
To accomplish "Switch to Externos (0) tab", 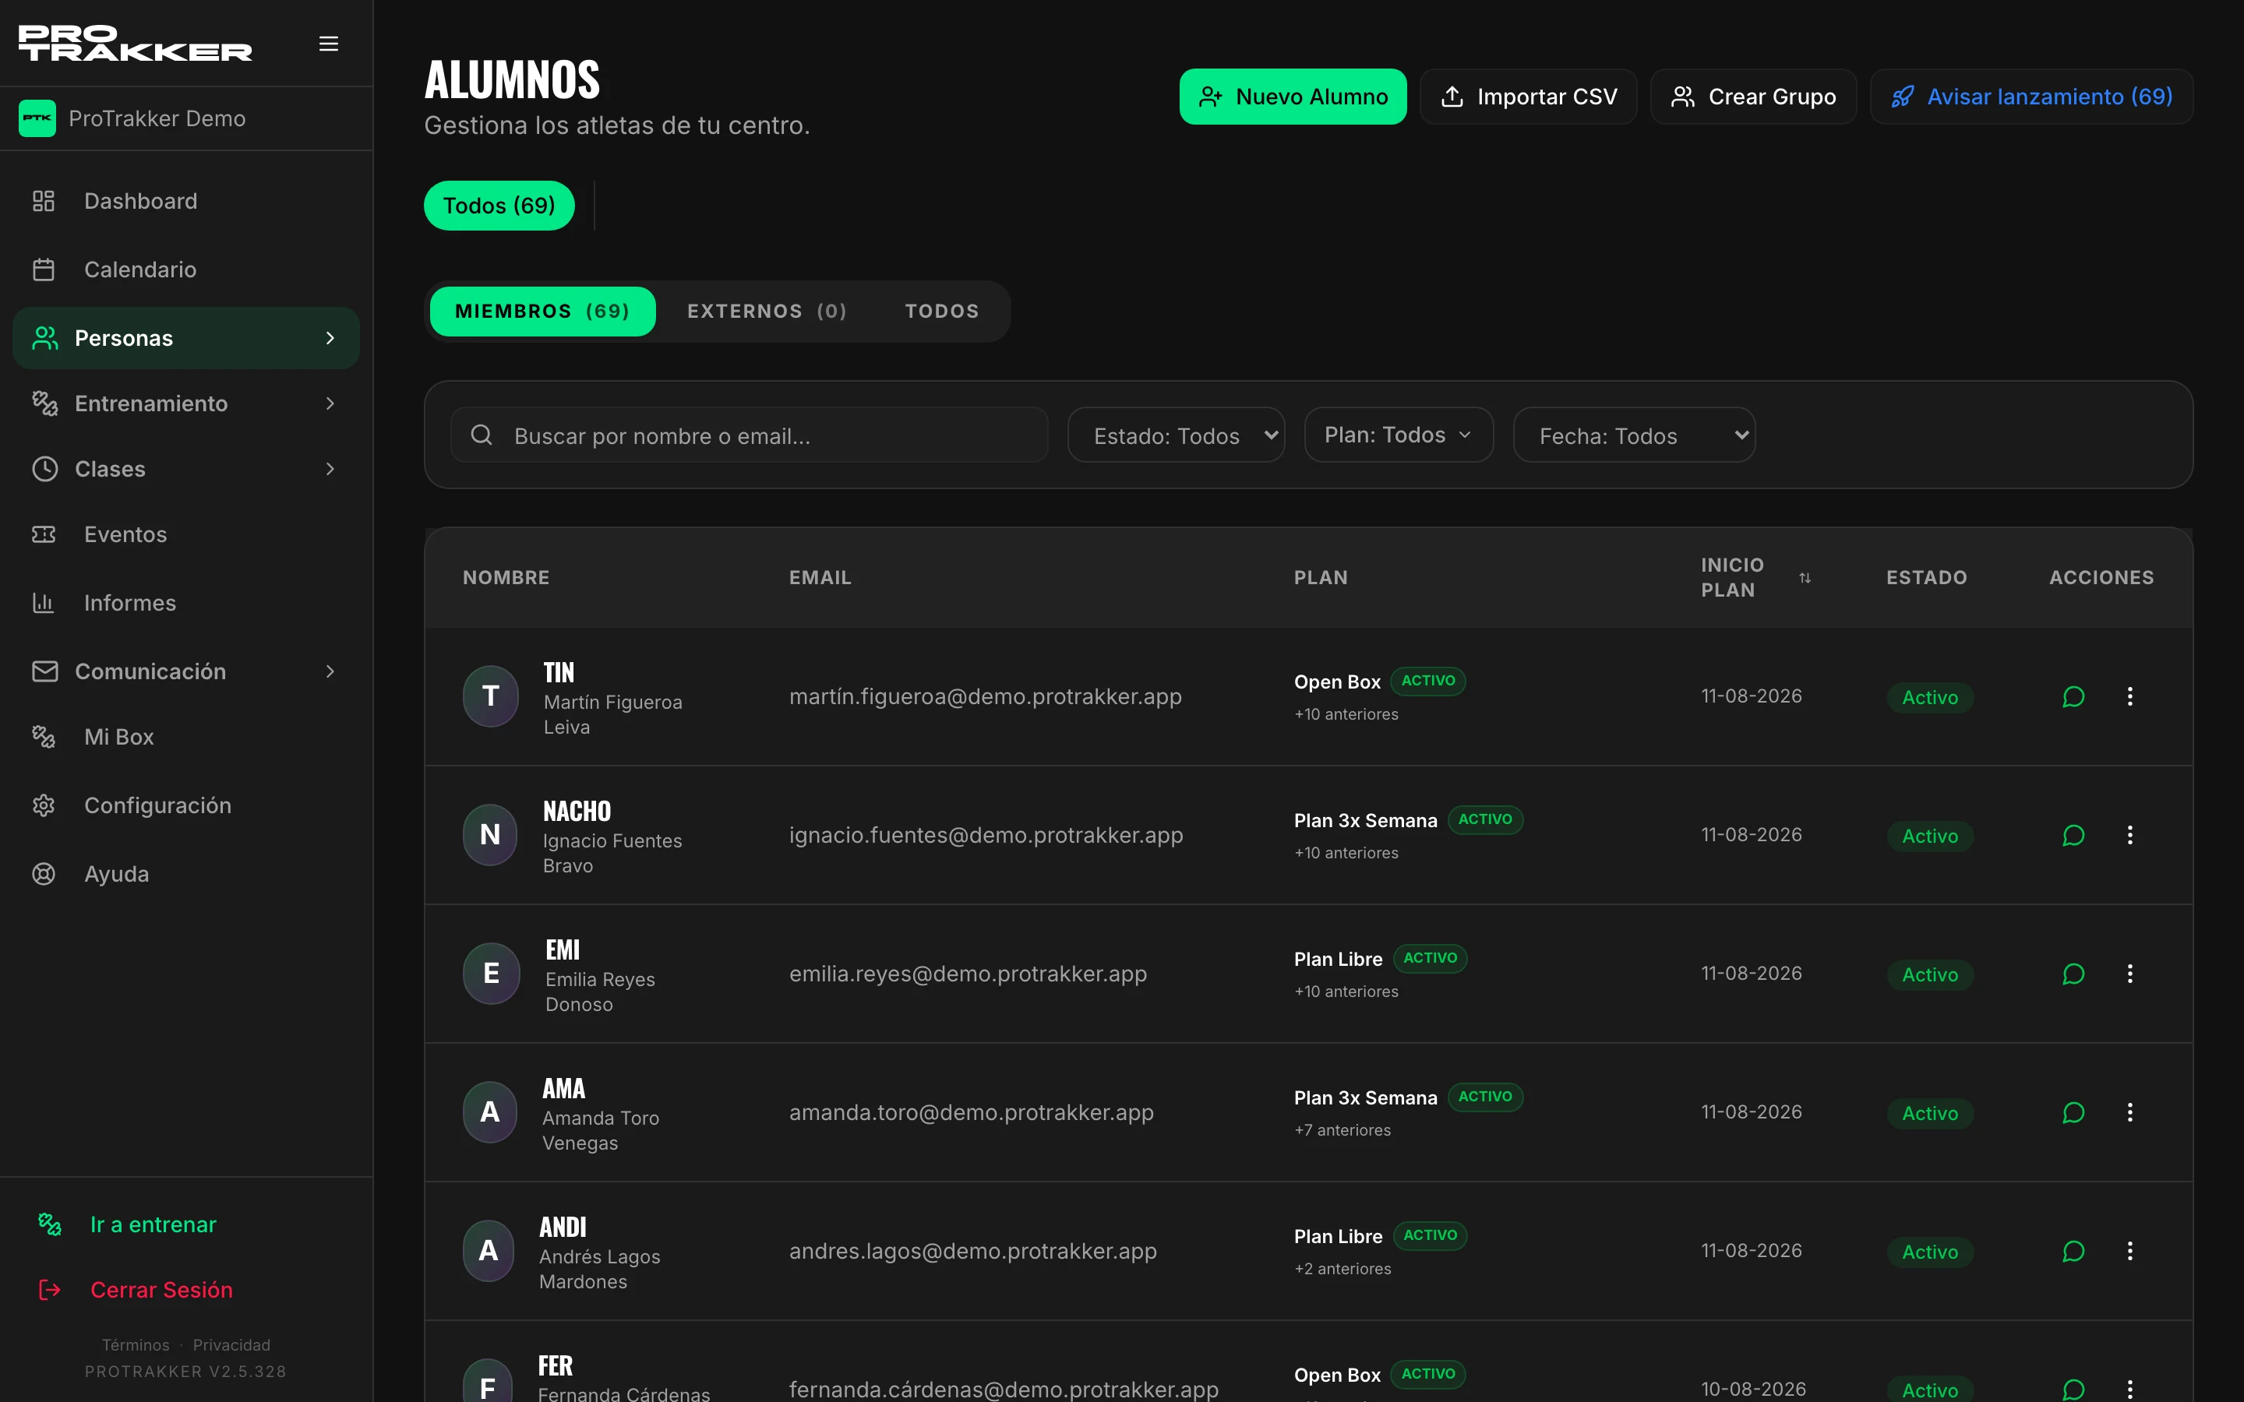I will [x=767, y=312].
